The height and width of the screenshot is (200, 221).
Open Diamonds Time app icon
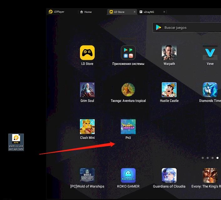coord(210,90)
